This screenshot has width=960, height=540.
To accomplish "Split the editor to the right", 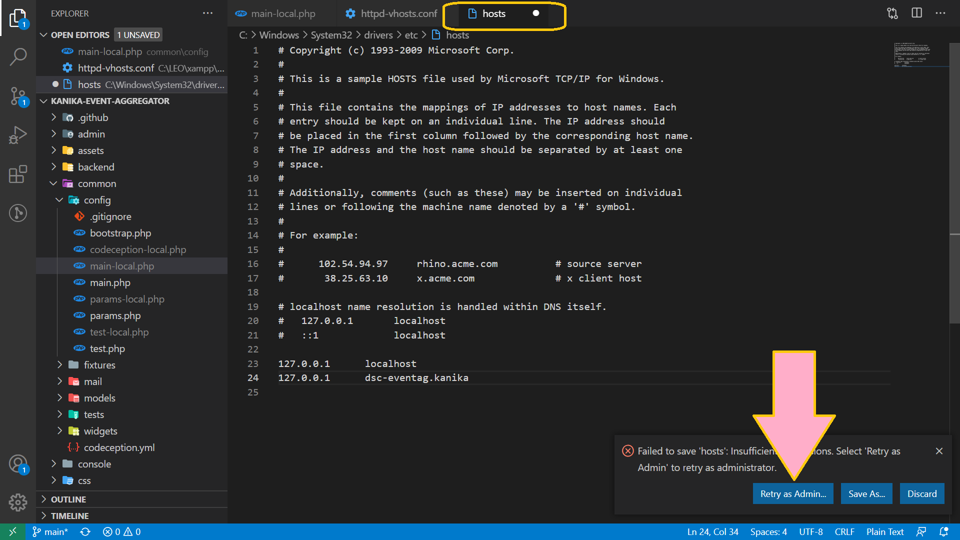I will (916, 13).
